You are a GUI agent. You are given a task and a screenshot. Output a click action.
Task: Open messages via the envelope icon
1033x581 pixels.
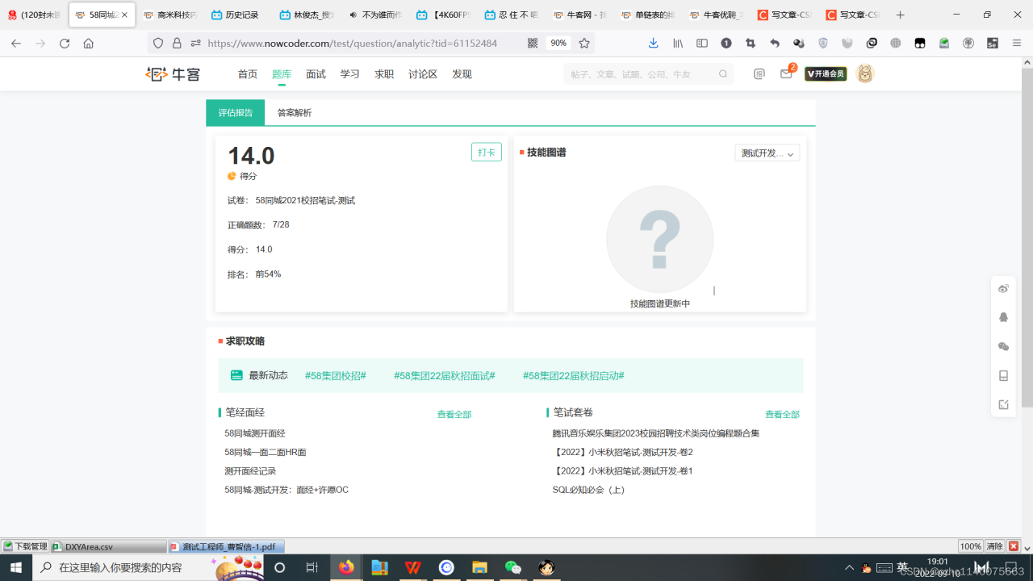tap(786, 73)
